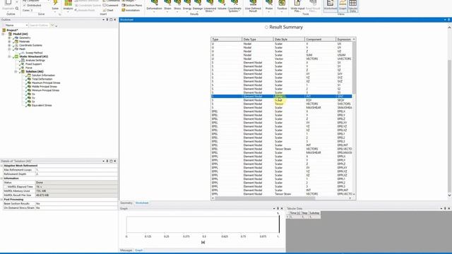This screenshot has width=452, height=254.
Task: Click the Max Refinement Loops value field
Action: coord(76,170)
